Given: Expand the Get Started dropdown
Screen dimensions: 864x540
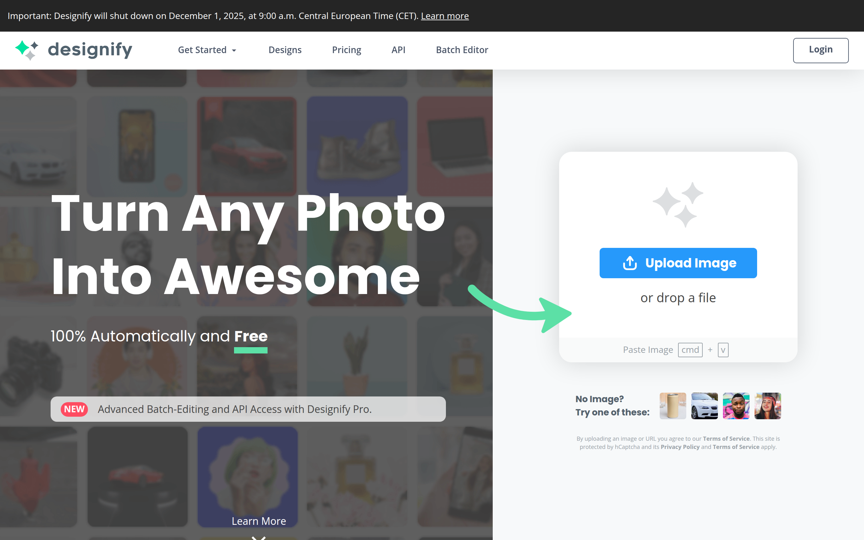Looking at the screenshot, I should [207, 50].
